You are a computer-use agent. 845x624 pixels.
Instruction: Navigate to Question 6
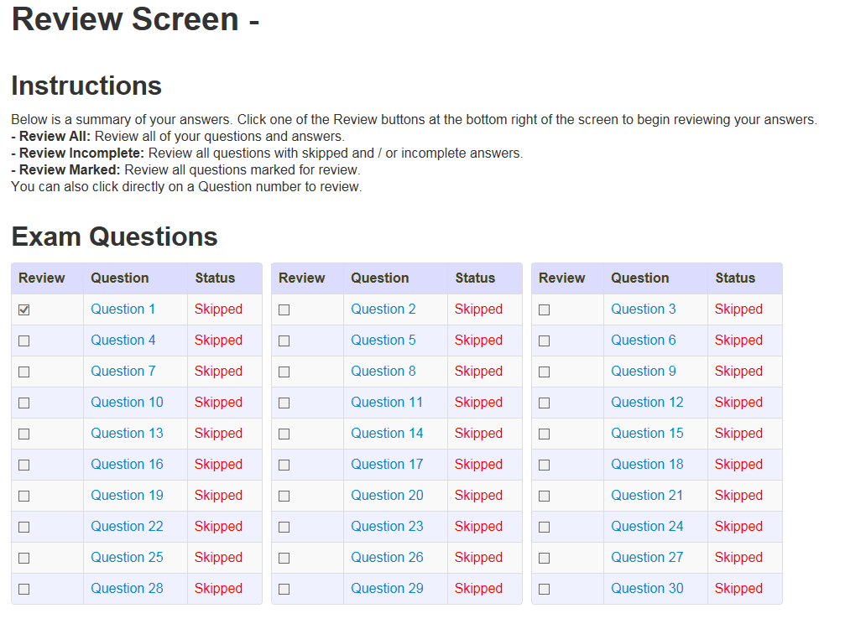(644, 341)
